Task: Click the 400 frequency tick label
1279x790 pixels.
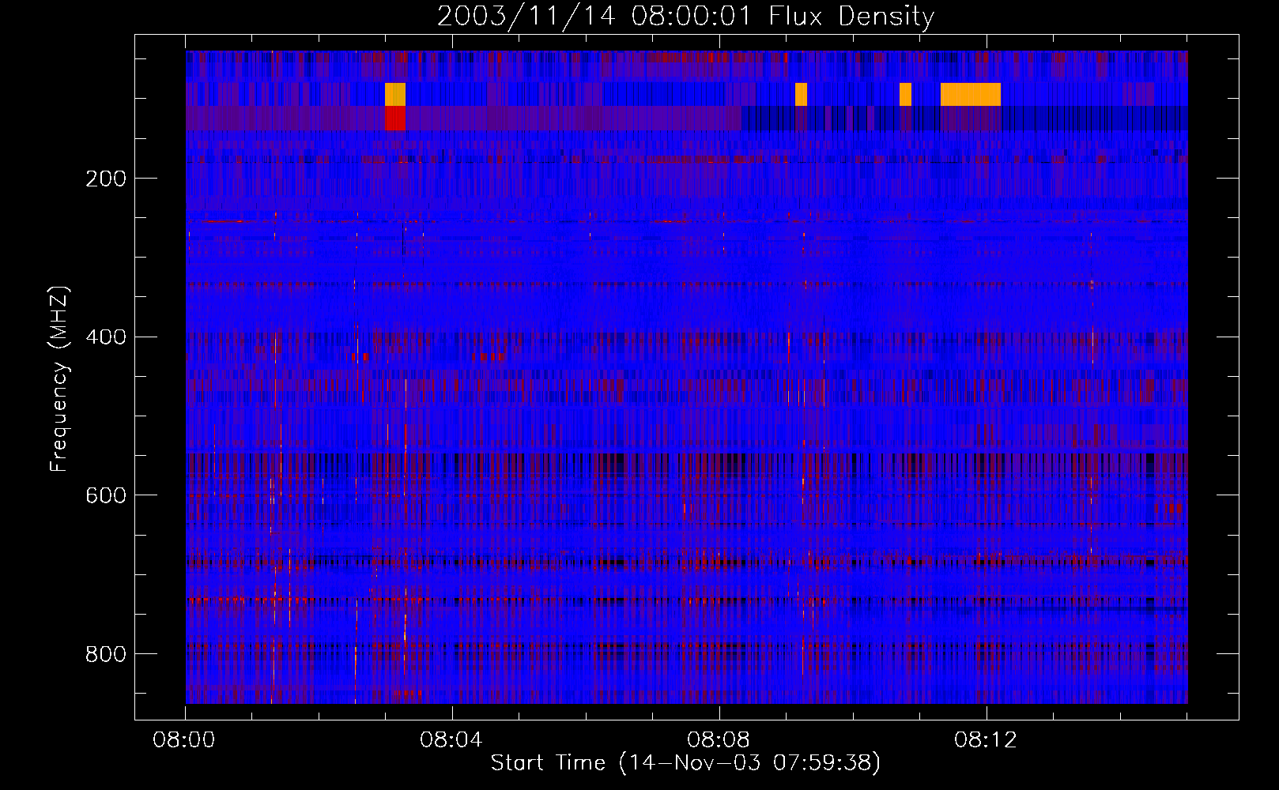Action: [106, 337]
